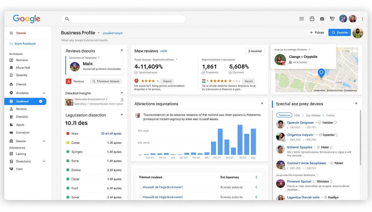The height and width of the screenshot is (212, 372).
Task: Click the magnifier icon inside the search bar
Action: click(x=67, y=18)
